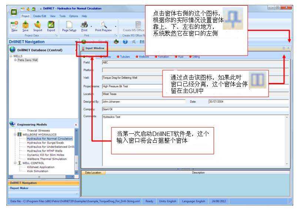Click the Print Preview magnifier icon
The width and height of the screenshot is (297, 209).
tap(103, 24)
